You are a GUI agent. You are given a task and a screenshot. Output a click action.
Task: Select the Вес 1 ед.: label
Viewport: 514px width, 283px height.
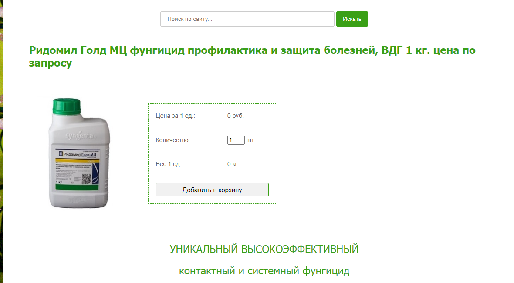(169, 164)
